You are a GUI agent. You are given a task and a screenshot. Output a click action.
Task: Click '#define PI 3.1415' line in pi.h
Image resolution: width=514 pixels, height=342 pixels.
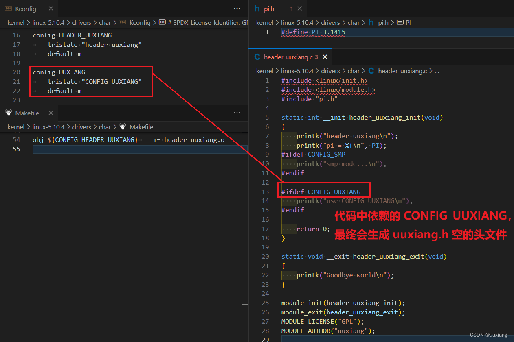[x=313, y=32]
